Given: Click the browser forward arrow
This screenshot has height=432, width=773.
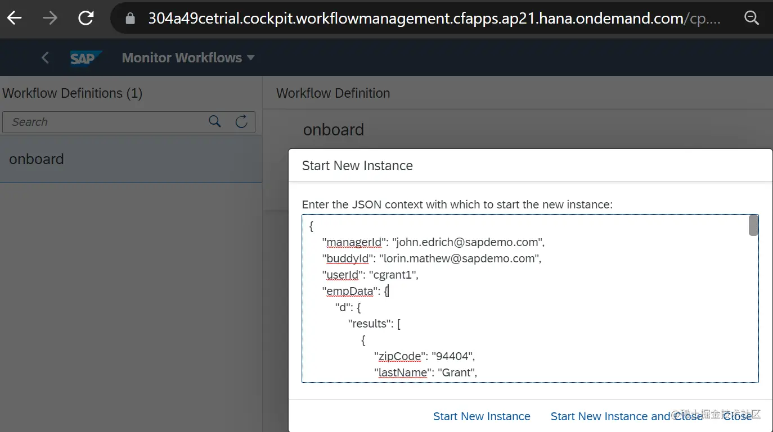Looking at the screenshot, I should tap(50, 18).
